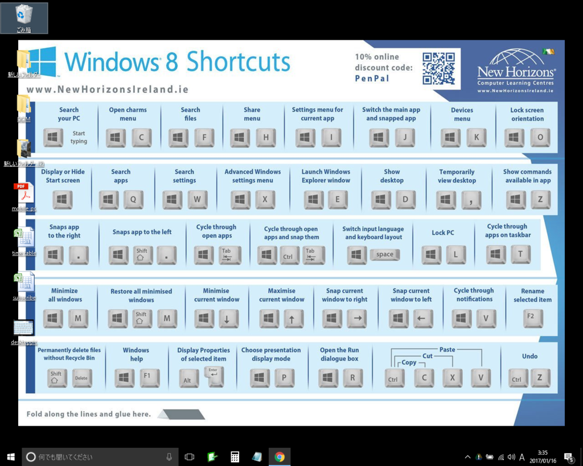This screenshot has height=466, width=583.
Task: Open the volume control in system tray
Action: point(511,457)
